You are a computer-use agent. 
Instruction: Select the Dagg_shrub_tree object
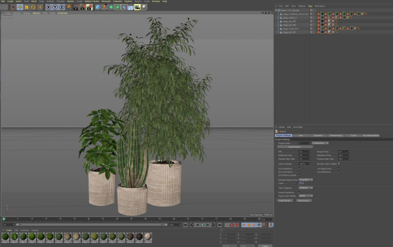[x=291, y=28]
